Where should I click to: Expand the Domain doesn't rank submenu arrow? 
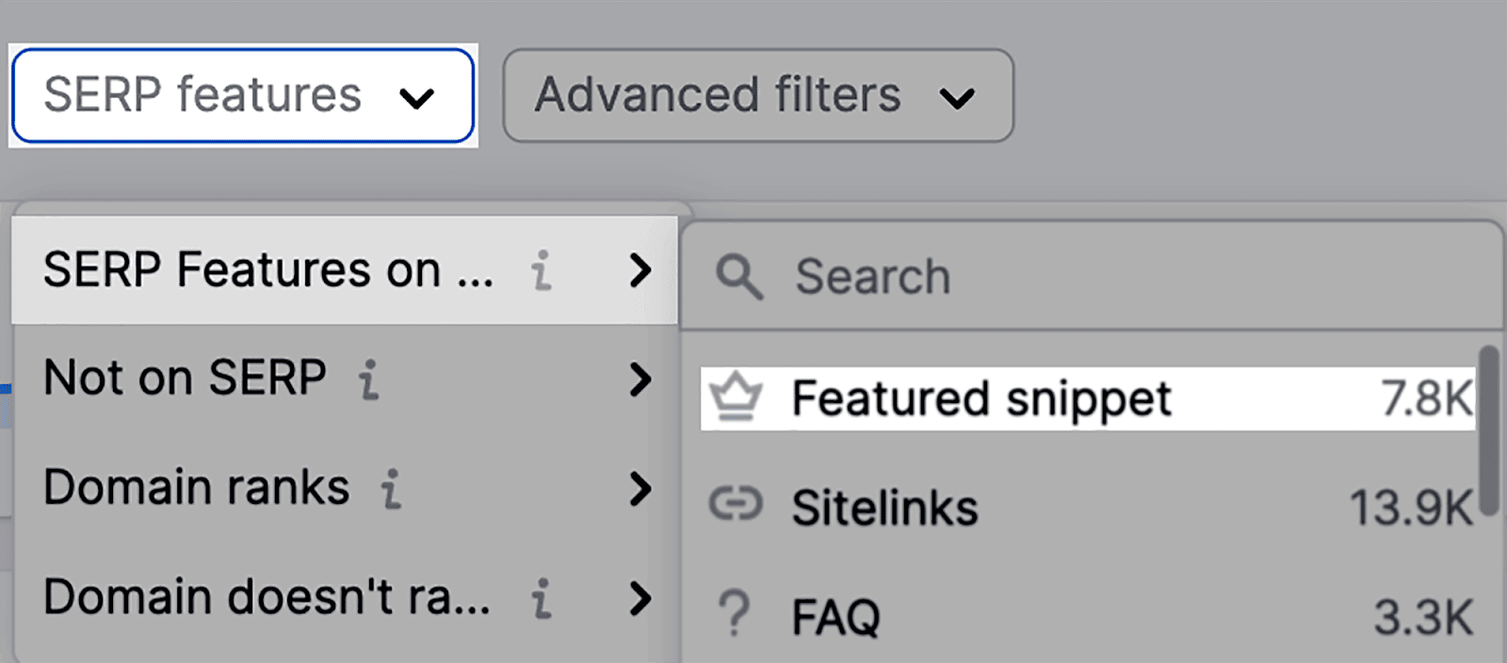click(640, 599)
